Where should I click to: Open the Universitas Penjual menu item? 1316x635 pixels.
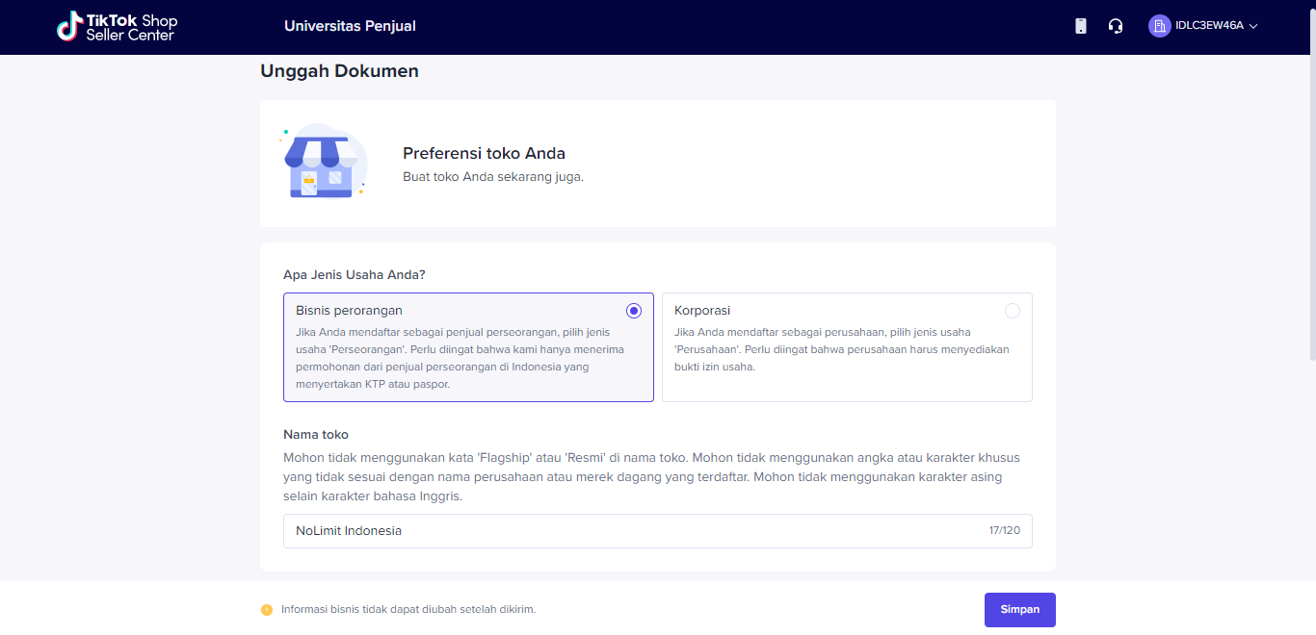[350, 26]
